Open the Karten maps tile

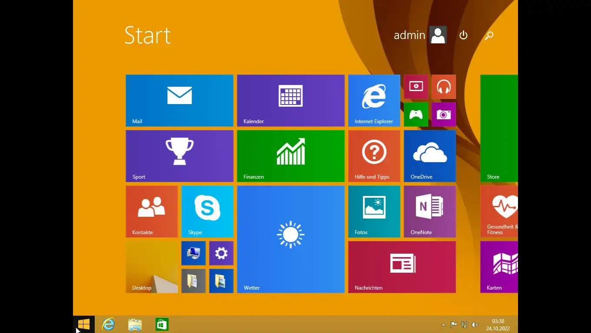tap(499, 267)
